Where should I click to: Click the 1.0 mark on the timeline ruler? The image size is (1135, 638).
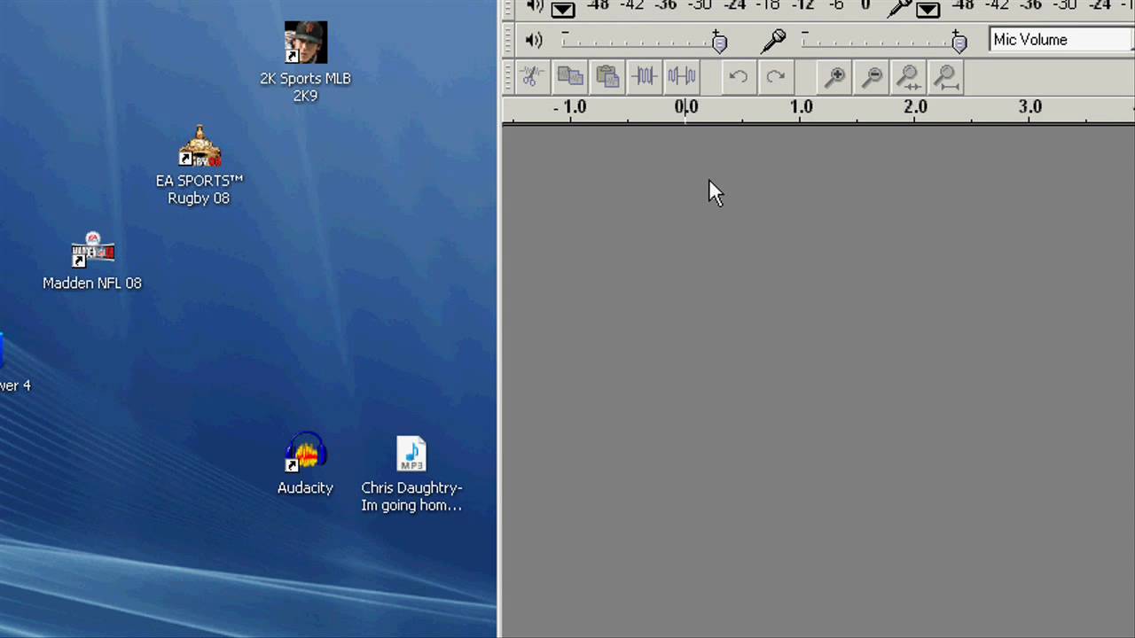(x=801, y=106)
